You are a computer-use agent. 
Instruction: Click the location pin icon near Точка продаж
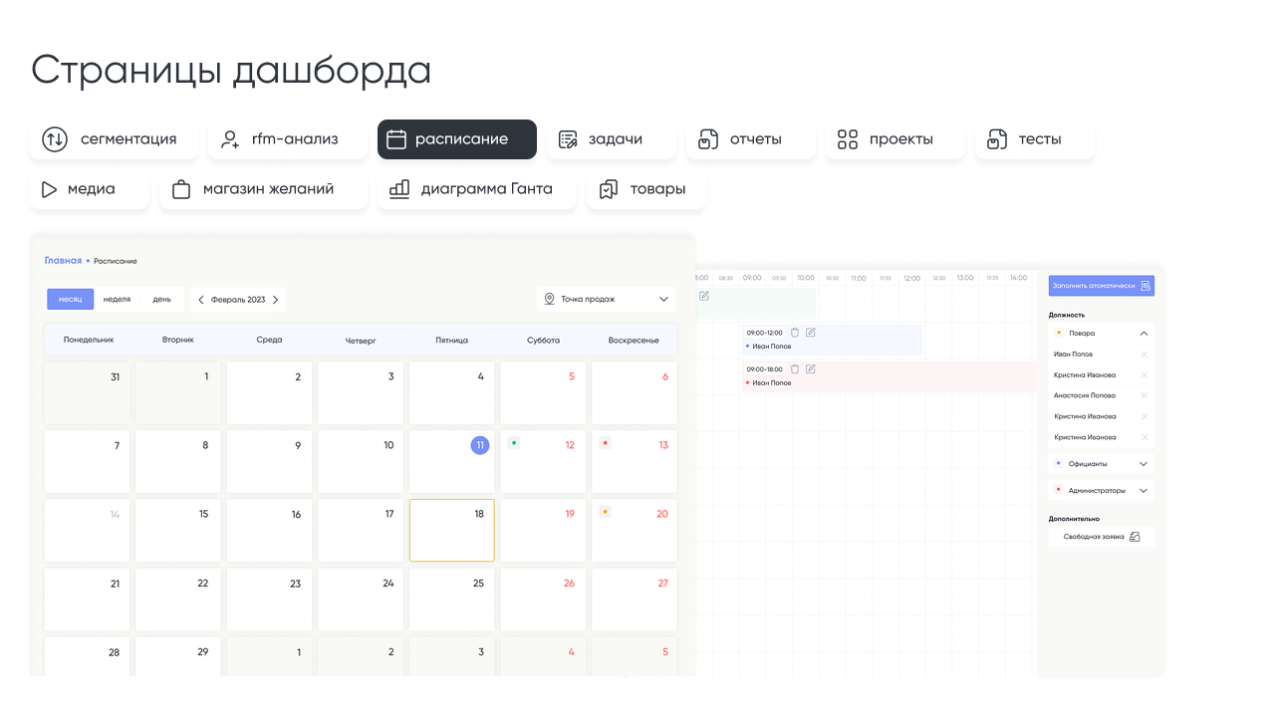pyautogui.click(x=549, y=299)
